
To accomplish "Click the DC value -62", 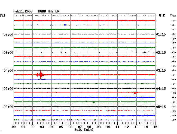I will (x=174, y=16).
